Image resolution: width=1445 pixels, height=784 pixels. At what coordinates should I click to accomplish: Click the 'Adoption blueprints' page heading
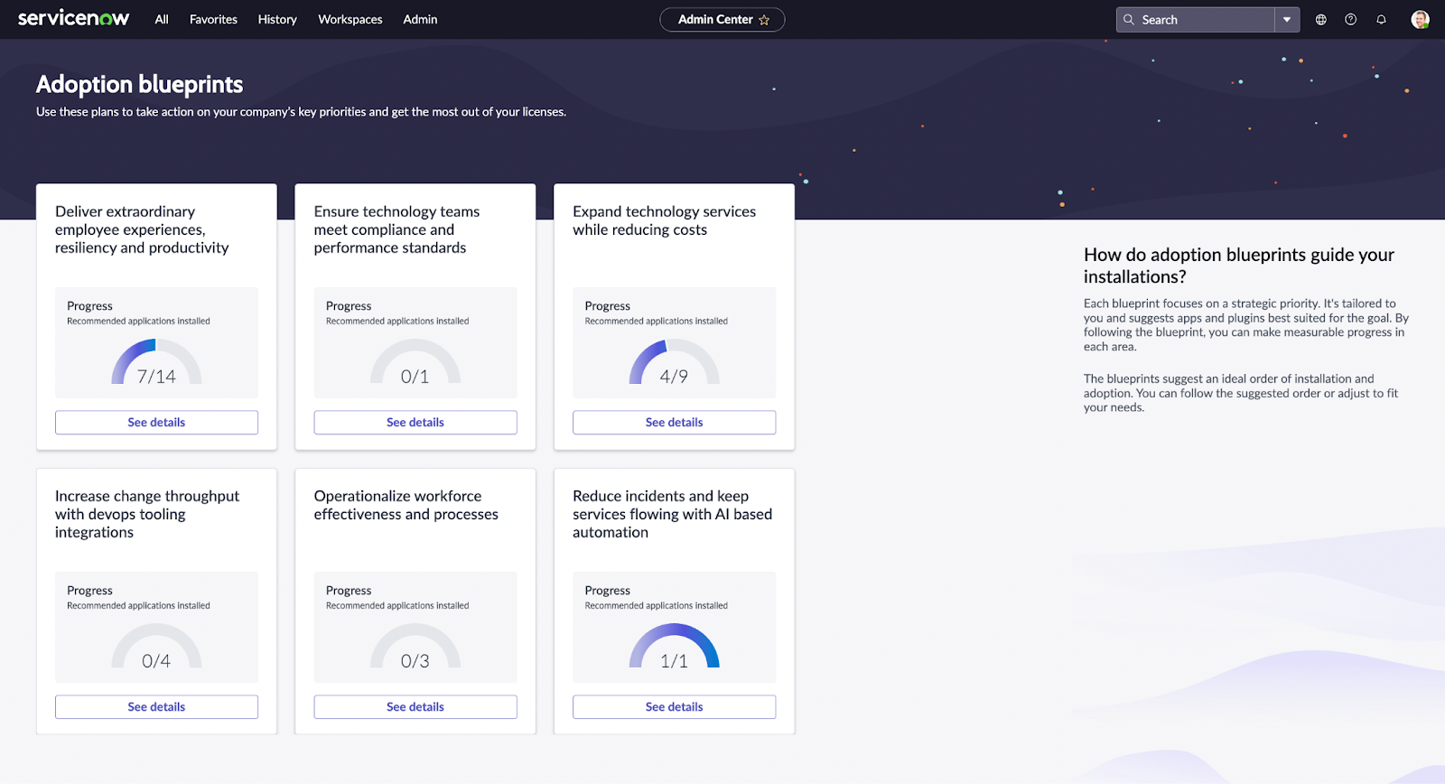coord(140,85)
